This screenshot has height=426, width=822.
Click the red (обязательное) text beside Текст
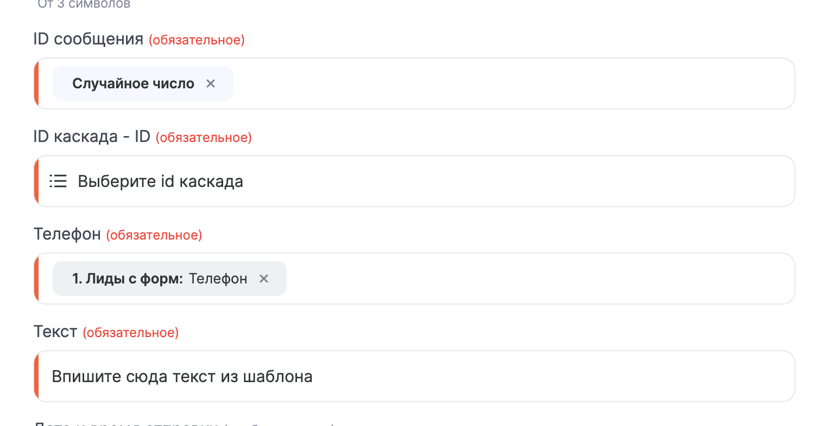pyautogui.click(x=130, y=332)
